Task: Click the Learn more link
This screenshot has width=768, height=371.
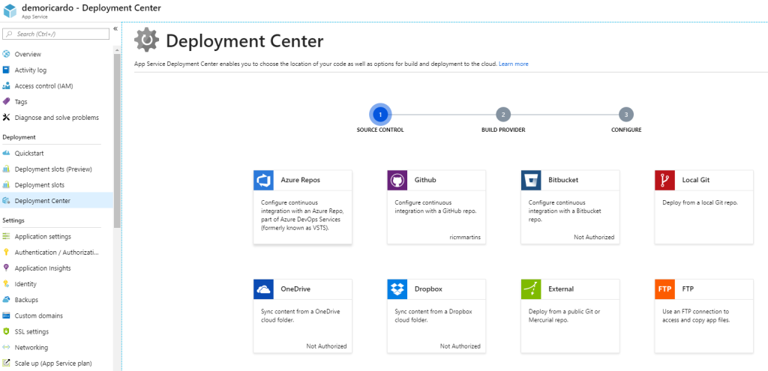Action: pos(513,64)
